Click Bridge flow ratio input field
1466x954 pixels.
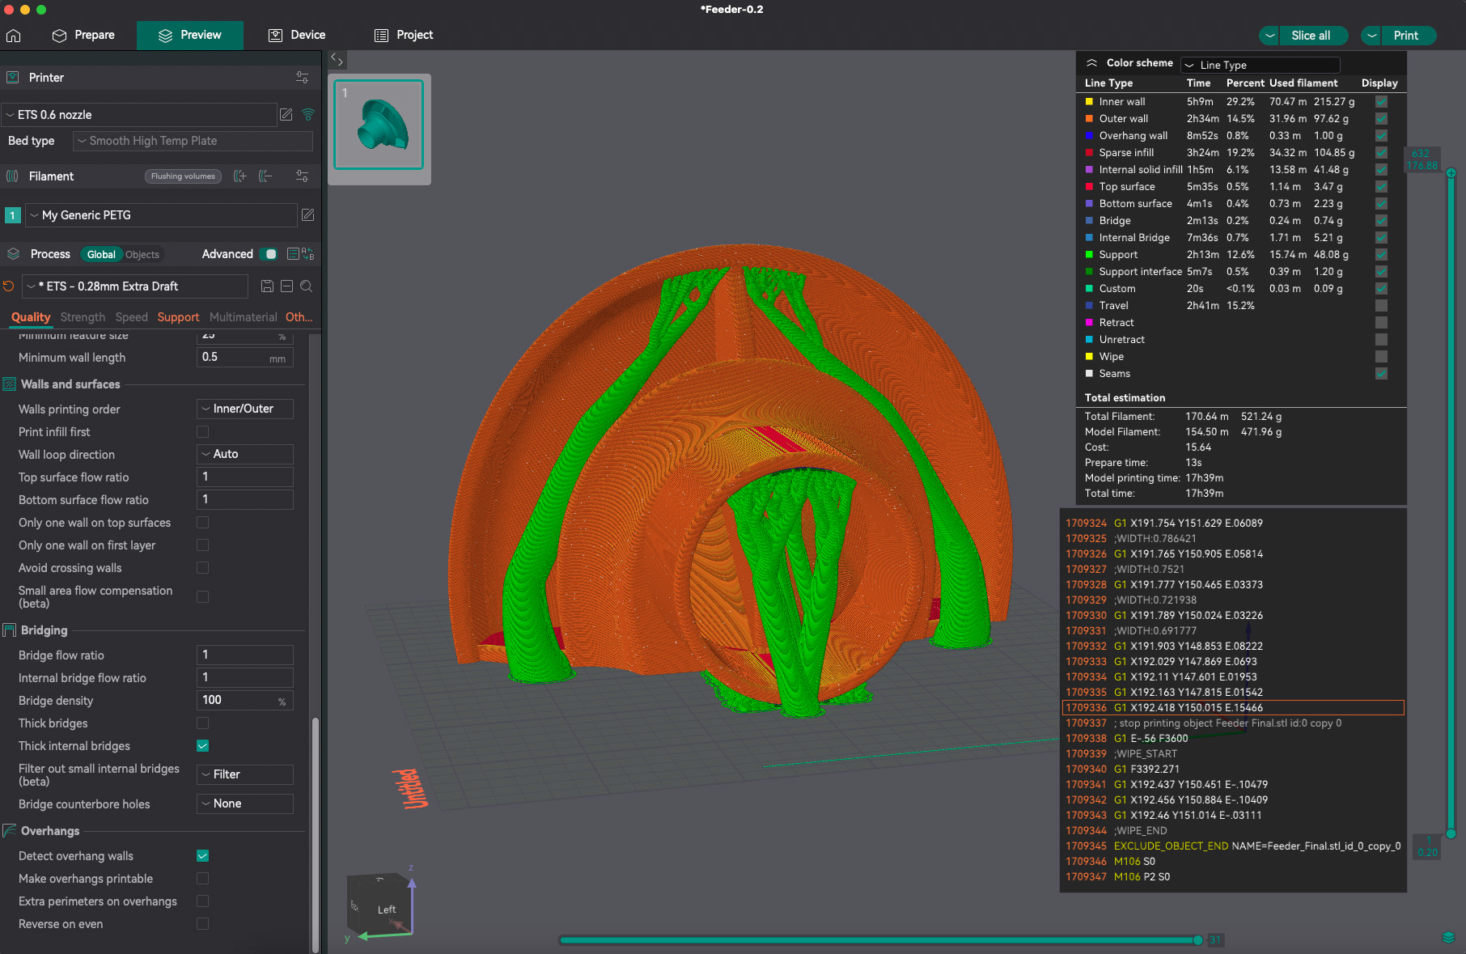[x=245, y=655]
